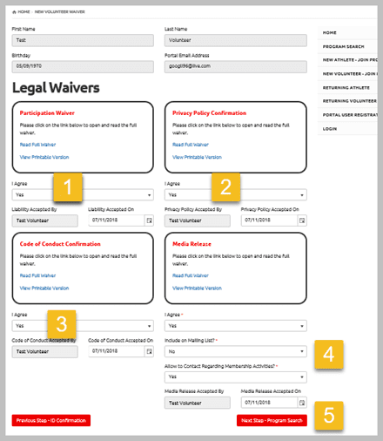The image size is (383, 441).
Task: Click the Portal Email Address field
Action: coord(236,66)
